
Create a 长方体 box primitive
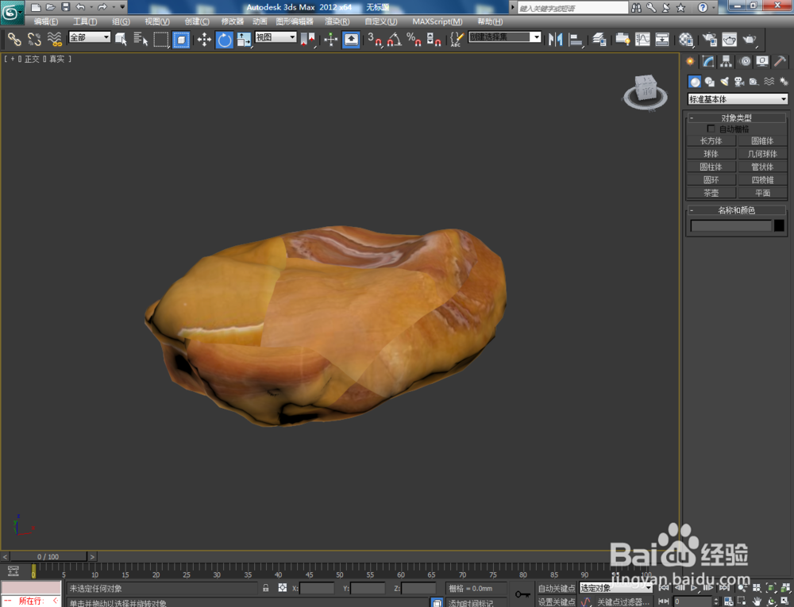(x=711, y=141)
